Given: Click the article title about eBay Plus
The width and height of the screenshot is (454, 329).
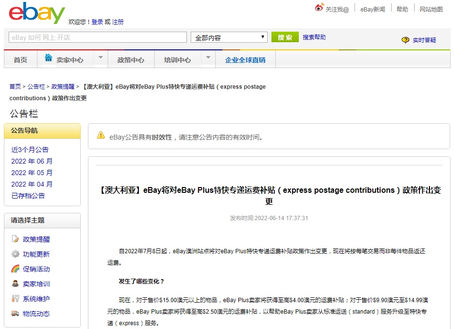Looking at the screenshot, I should click(269, 196).
